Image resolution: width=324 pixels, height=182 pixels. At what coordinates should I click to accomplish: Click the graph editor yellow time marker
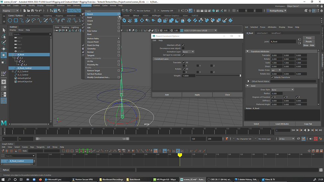click(x=180, y=155)
